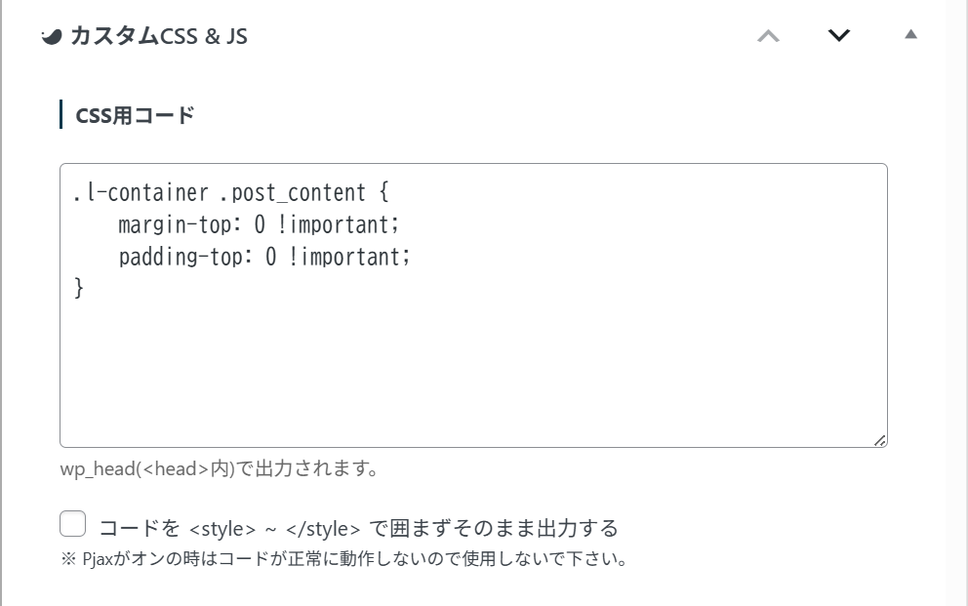
Task: Move the カスタムCSS & JS panel down
Action: pos(839,36)
